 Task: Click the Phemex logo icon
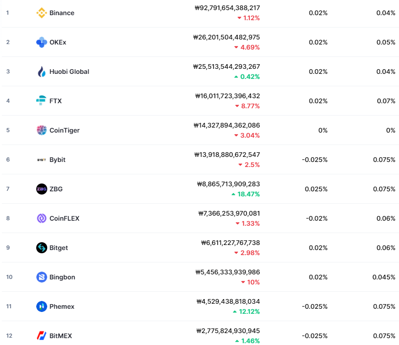[x=41, y=306]
